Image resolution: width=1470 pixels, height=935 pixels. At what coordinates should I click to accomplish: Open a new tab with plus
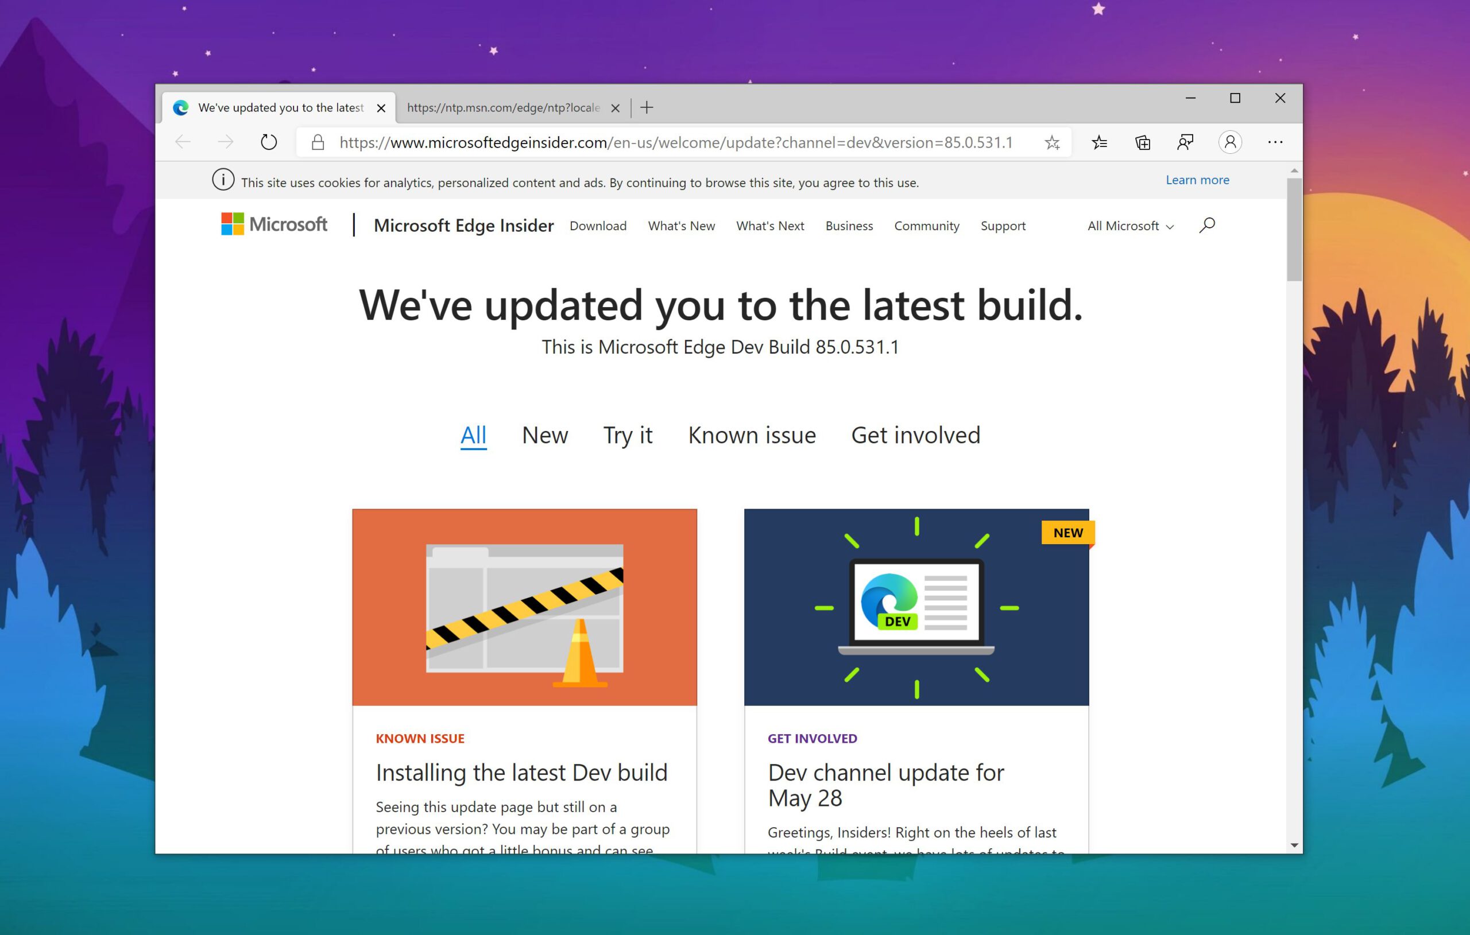click(x=647, y=108)
